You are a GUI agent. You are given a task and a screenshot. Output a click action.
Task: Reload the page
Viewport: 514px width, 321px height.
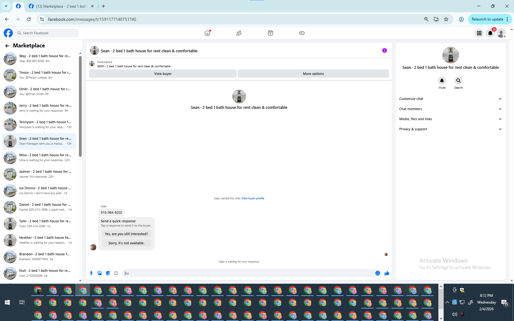coord(29,19)
